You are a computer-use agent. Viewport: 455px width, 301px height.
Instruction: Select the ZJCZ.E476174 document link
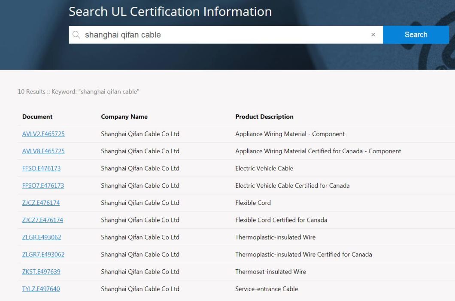(x=41, y=203)
